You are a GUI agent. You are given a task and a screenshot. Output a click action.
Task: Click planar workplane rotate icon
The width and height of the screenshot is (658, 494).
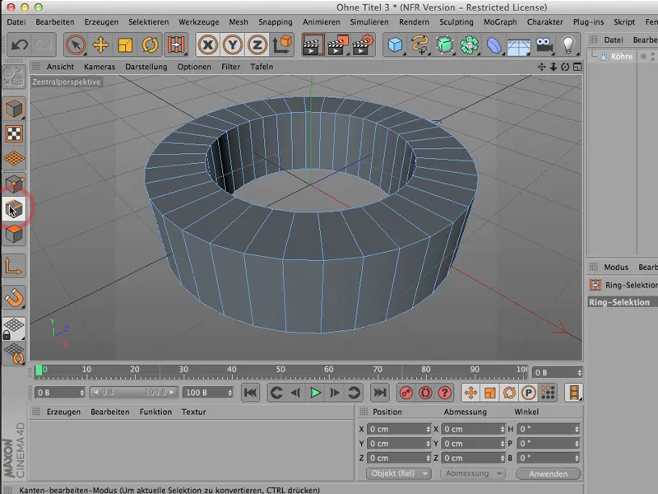(14, 354)
